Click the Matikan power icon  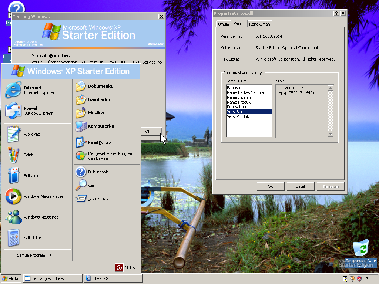click(119, 268)
